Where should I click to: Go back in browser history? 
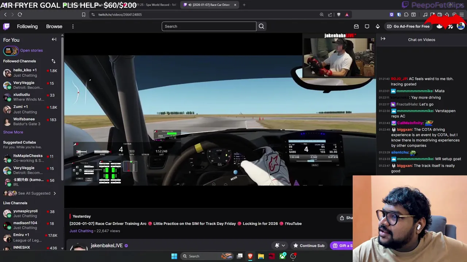point(5,15)
